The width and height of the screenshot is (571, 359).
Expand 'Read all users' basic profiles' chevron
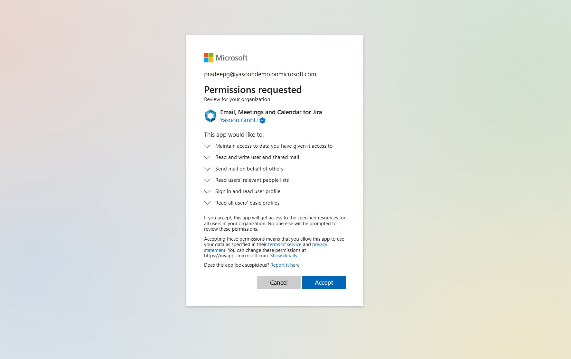207,203
